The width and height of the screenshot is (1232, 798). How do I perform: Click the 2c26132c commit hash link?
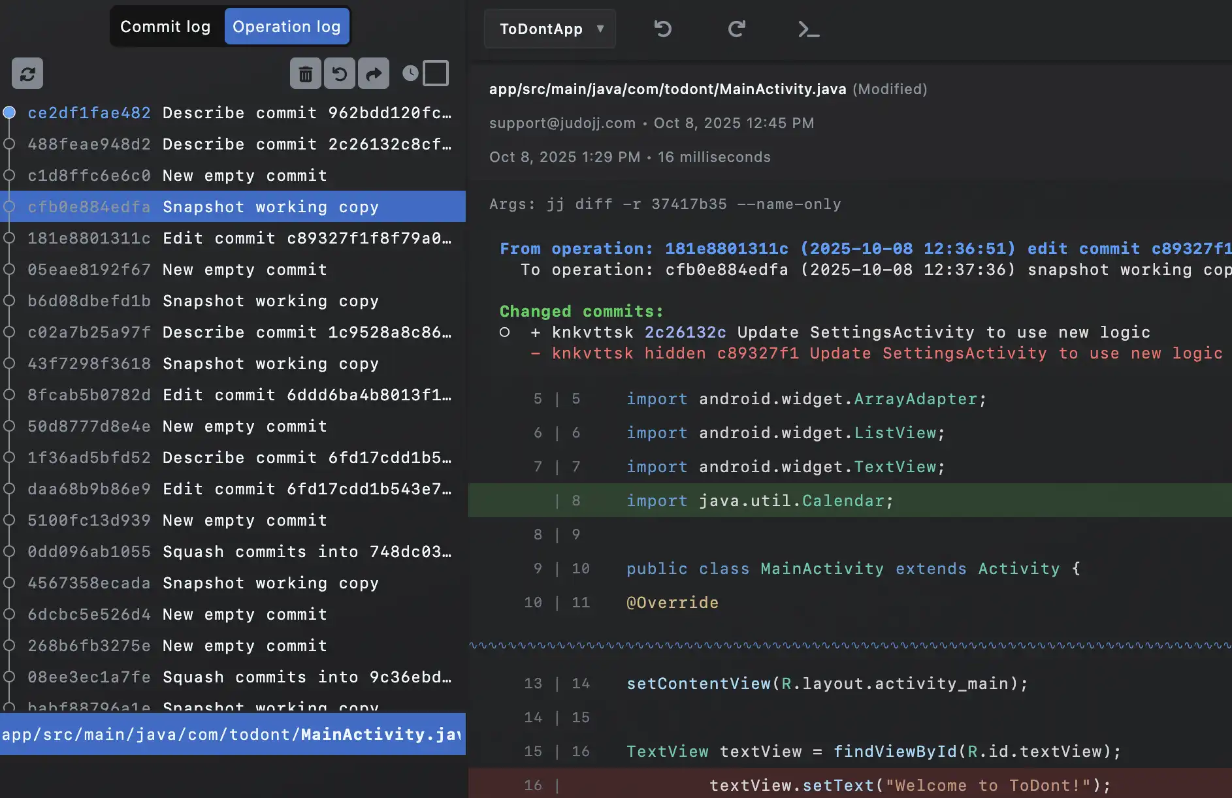pos(685,332)
